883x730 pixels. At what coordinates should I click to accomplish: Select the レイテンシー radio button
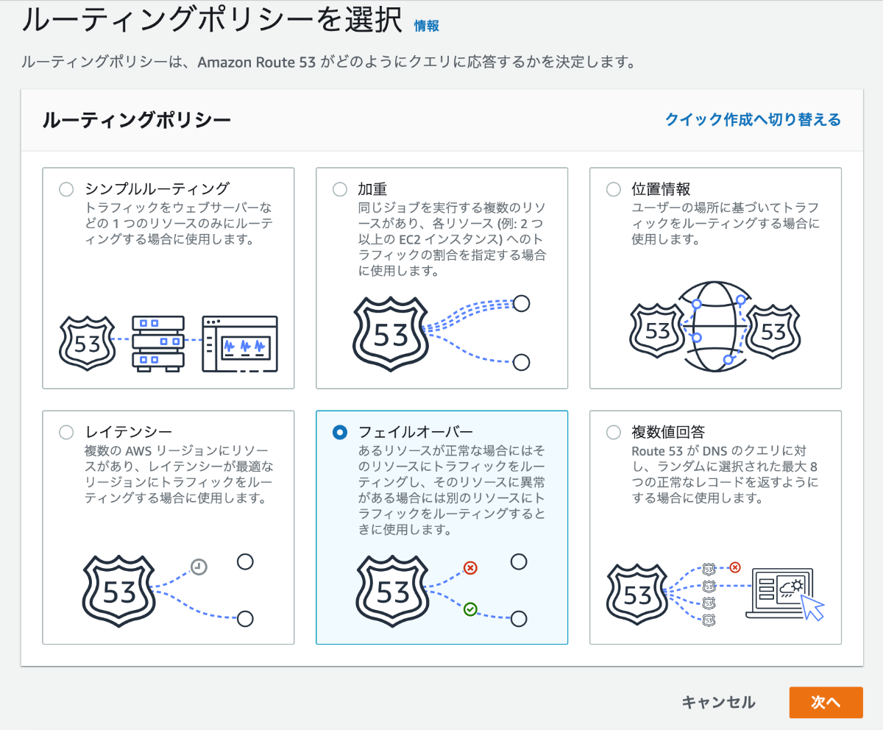[66, 432]
